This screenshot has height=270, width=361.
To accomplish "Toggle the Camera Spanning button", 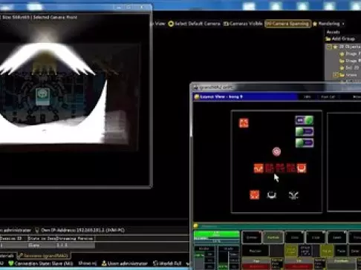I will tap(287, 24).
